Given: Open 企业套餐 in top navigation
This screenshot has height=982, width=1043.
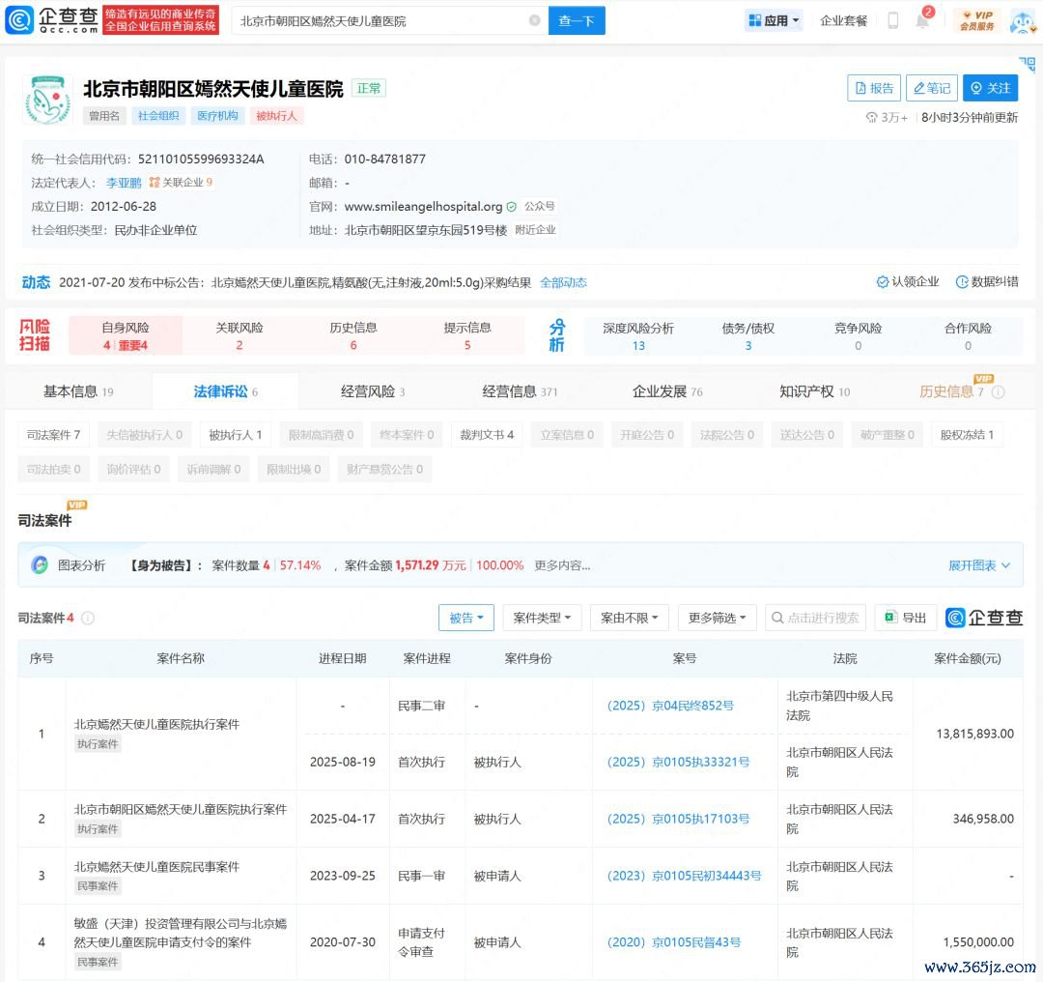Looking at the screenshot, I should pos(843,20).
